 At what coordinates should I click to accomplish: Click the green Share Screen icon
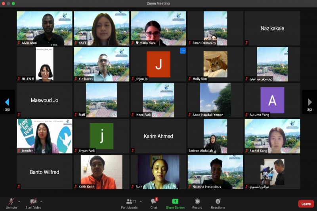tap(175, 202)
